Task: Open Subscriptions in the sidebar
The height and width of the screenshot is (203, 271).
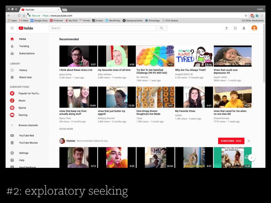Action: point(26,54)
